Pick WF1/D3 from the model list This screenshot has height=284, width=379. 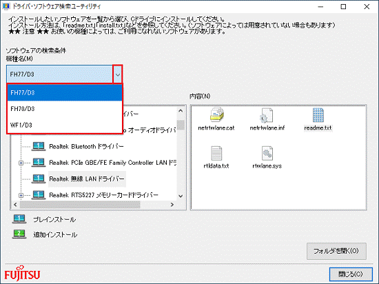tap(65, 125)
